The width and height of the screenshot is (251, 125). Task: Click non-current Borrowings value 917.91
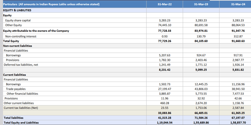point(238,55)
